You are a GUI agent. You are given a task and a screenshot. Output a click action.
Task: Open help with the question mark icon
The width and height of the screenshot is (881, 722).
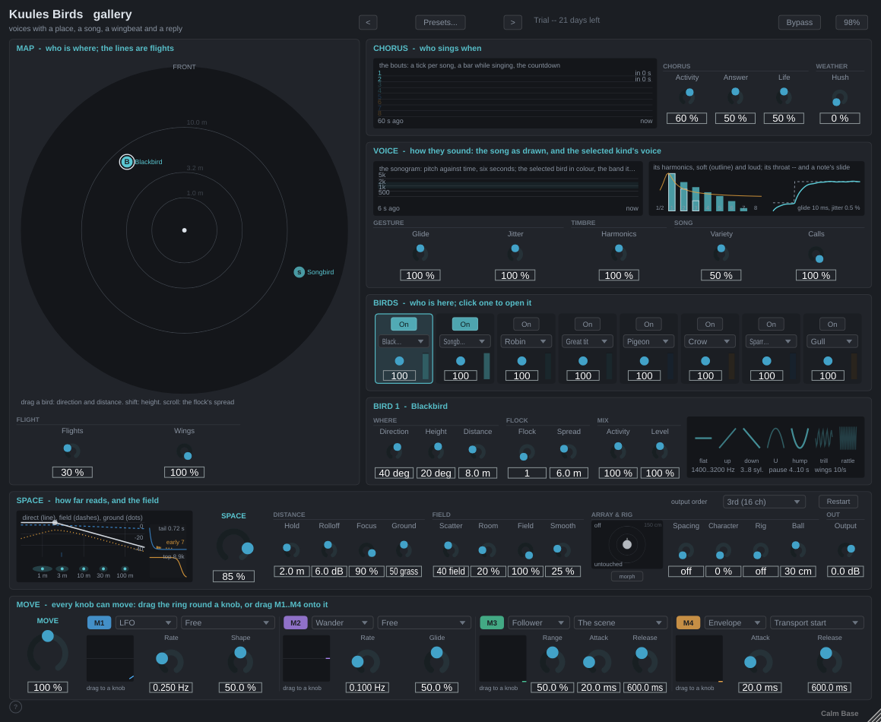click(x=16, y=707)
